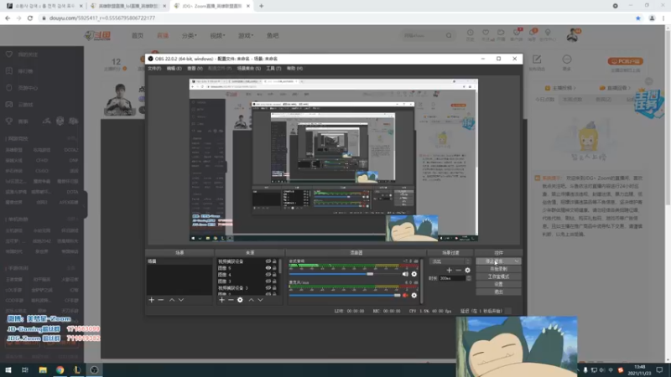Open Douyu messages bell icon
671x377 pixels.
(532, 34)
